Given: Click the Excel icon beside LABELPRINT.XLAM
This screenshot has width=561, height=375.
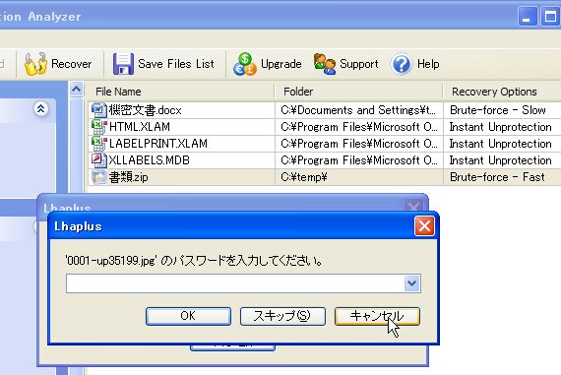Looking at the screenshot, I should 98,144.
